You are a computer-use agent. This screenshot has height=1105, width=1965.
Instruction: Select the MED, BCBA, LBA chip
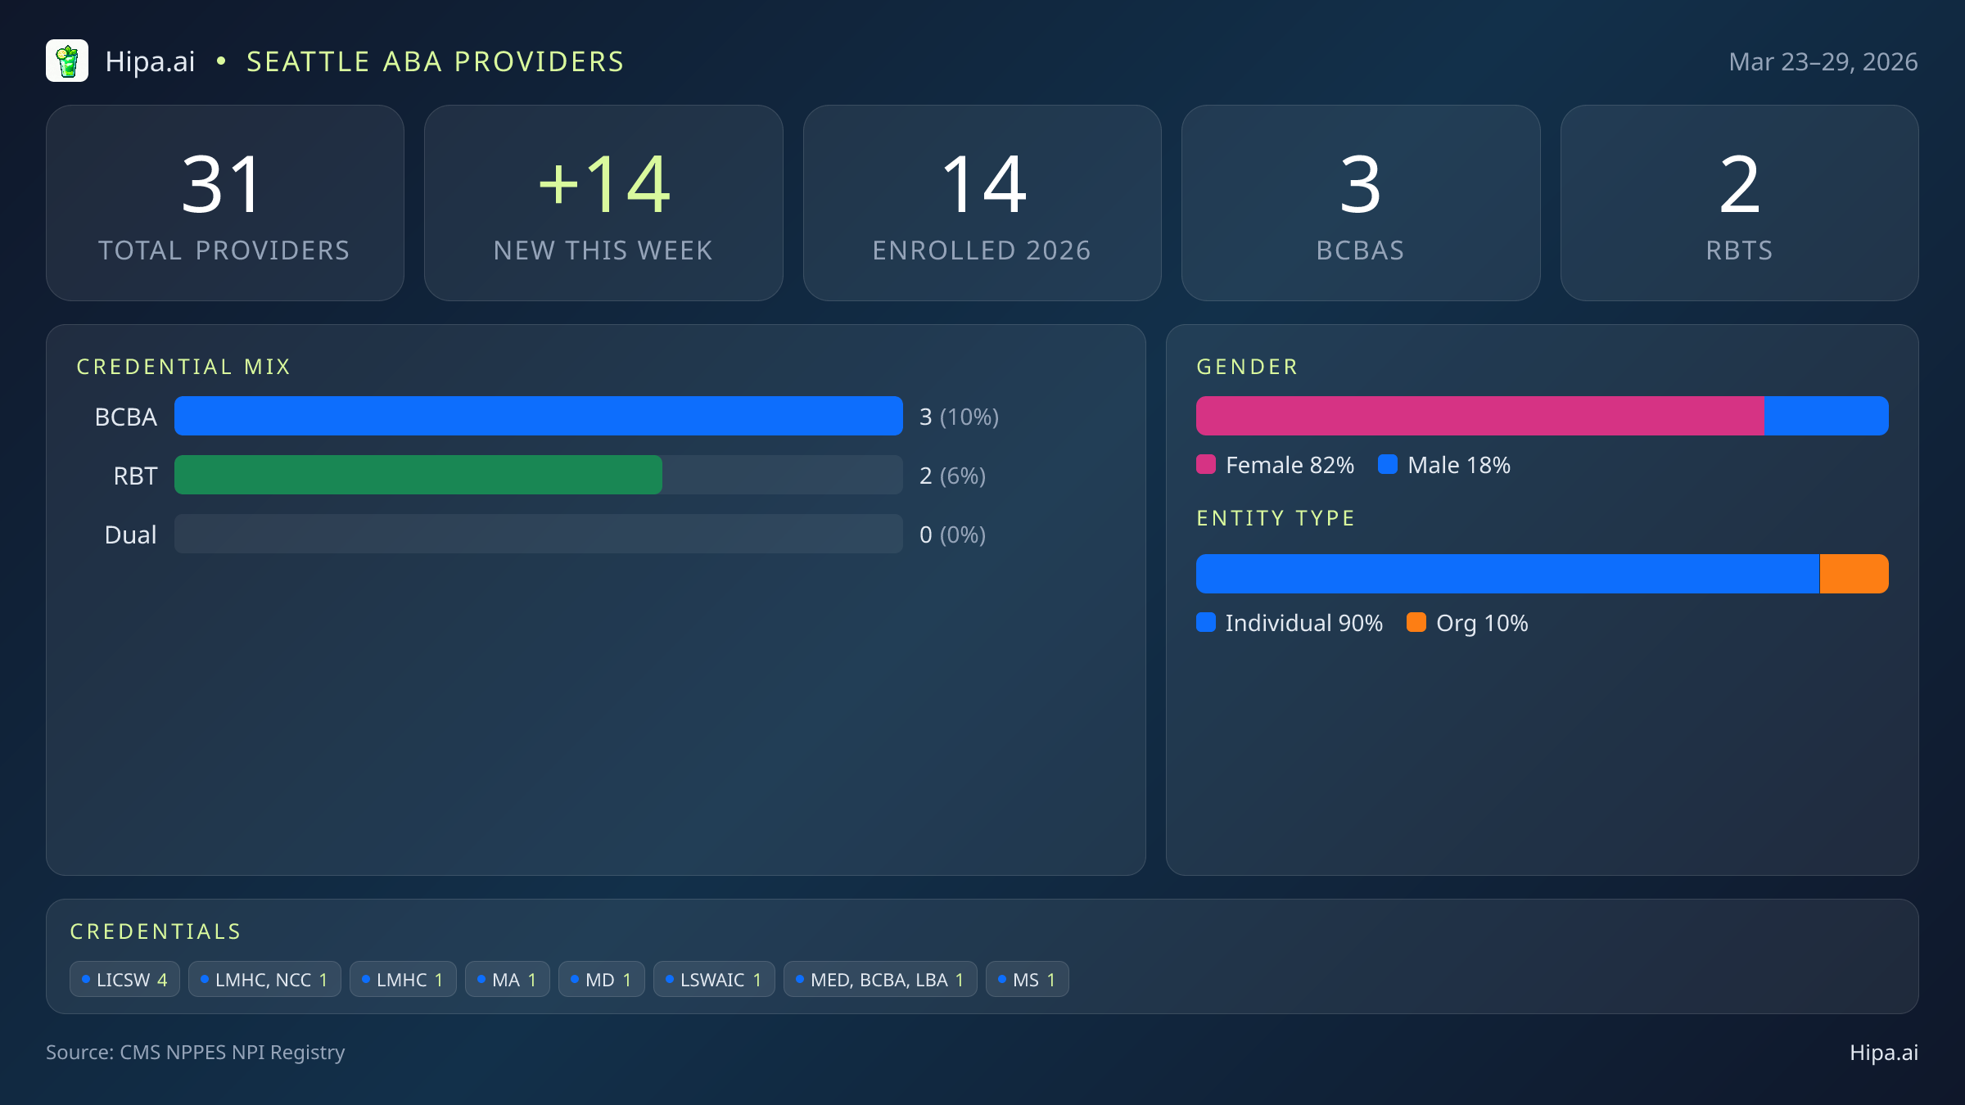[880, 980]
